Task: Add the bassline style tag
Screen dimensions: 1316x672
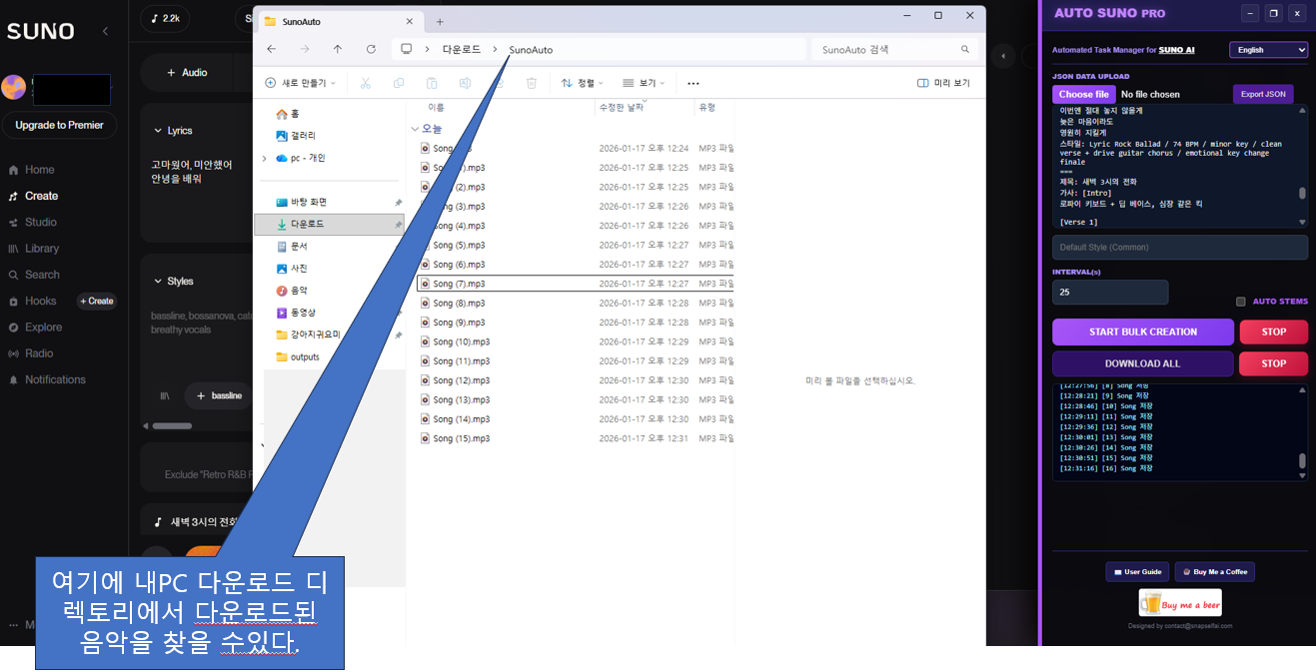Action: click(220, 395)
